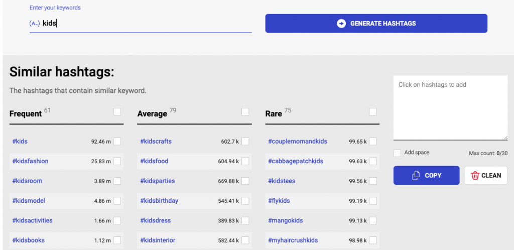Open the #myhaircrushkids hashtag link
This screenshot has height=250, width=514.
(x=293, y=240)
